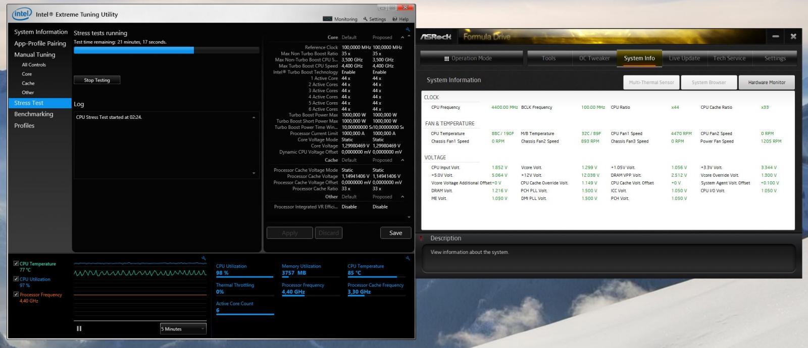Click the ASRock logo in Formula Drive
This screenshot has height=348, width=808.
[x=436, y=37]
